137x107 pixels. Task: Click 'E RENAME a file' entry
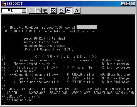coord(80,75)
